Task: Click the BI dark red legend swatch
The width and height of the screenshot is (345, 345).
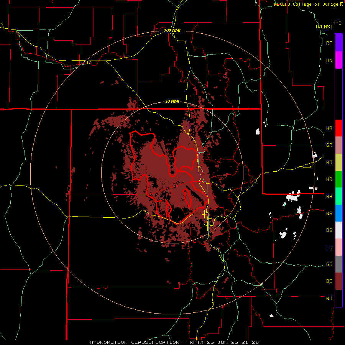Action: tap(338, 281)
